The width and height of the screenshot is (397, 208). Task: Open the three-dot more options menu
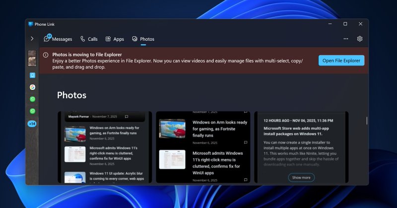pyautogui.click(x=346, y=39)
